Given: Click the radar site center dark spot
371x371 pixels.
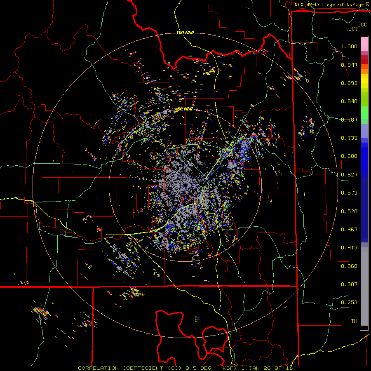Looking at the screenshot, I should (x=185, y=185).
